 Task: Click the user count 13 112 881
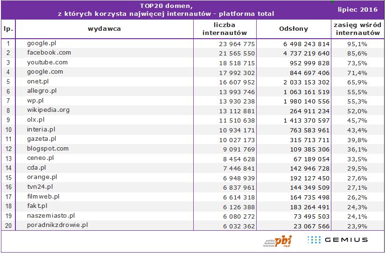click(x=237, y=111)
